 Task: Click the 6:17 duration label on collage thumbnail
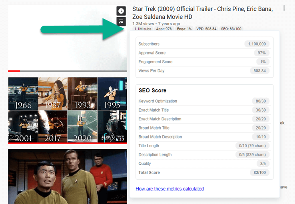[120, 140]
